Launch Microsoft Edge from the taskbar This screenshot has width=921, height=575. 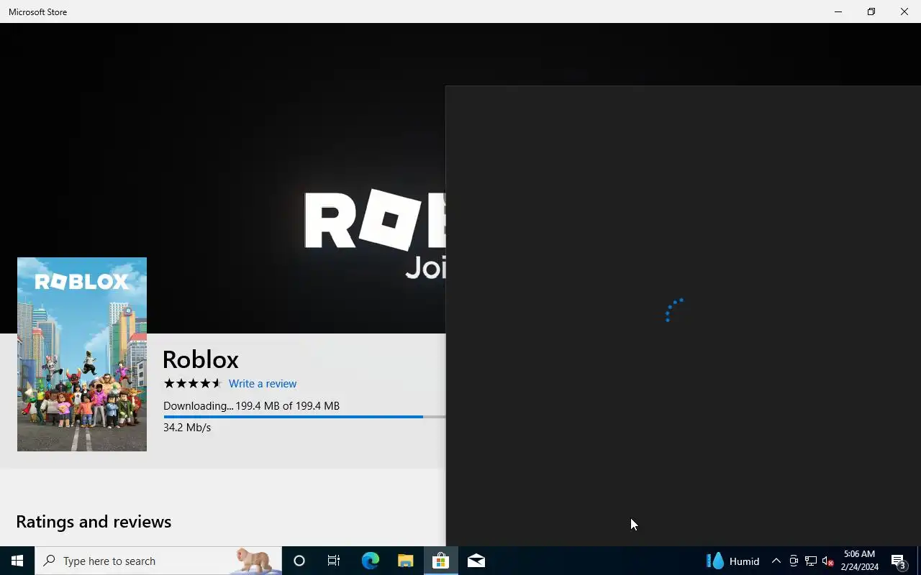tap(370, 561)
